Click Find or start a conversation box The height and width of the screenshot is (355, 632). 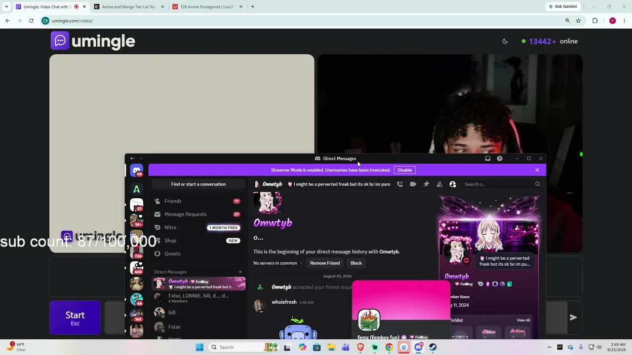[198, 184]
